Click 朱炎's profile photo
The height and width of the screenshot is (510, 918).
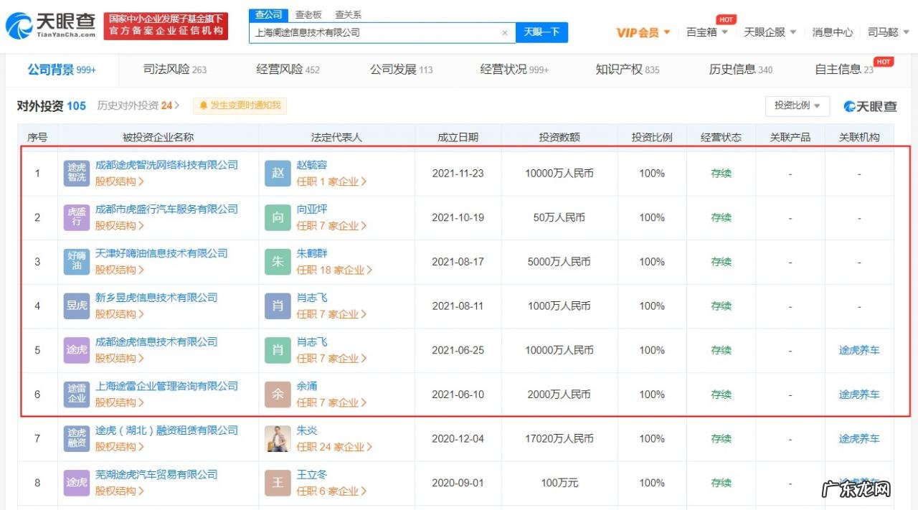pos(278,438)
